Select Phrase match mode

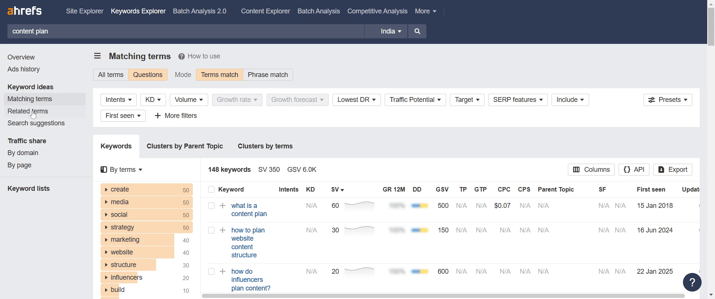pyautogui.click(x=268, y=75)
